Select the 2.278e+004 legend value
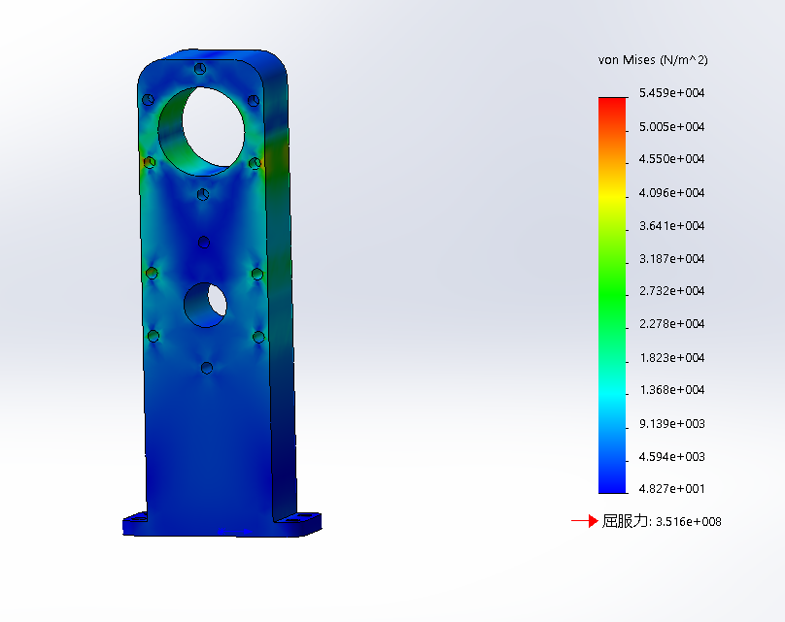Image resolution: width=785 pixels, height=622 pixels. (672, 324)
